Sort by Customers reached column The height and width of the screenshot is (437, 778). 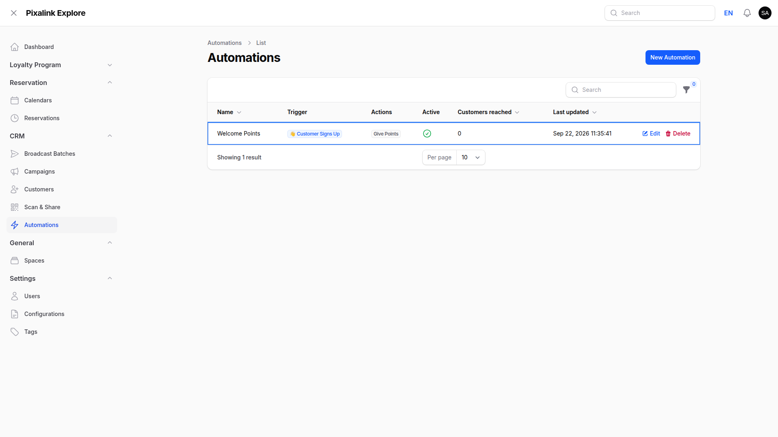click(x=488, y=112)
